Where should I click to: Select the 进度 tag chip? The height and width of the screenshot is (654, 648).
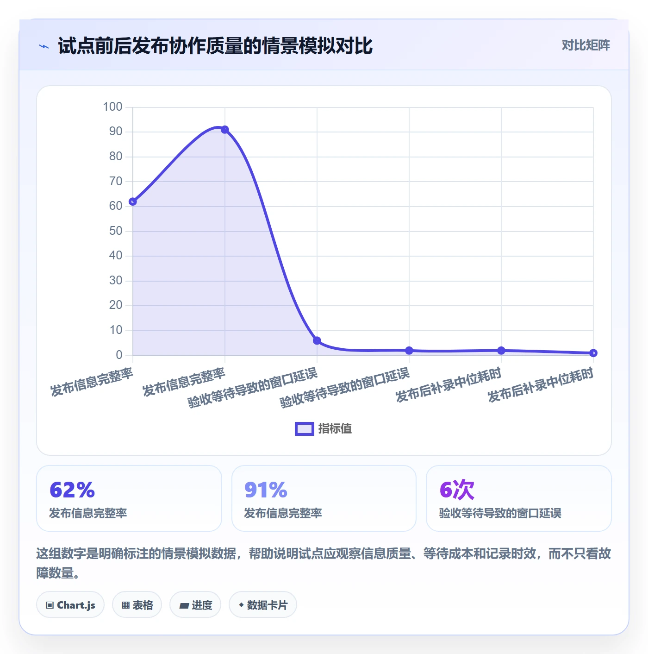(195, 604)
